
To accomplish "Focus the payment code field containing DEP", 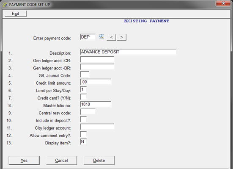I will click(88, 37).
